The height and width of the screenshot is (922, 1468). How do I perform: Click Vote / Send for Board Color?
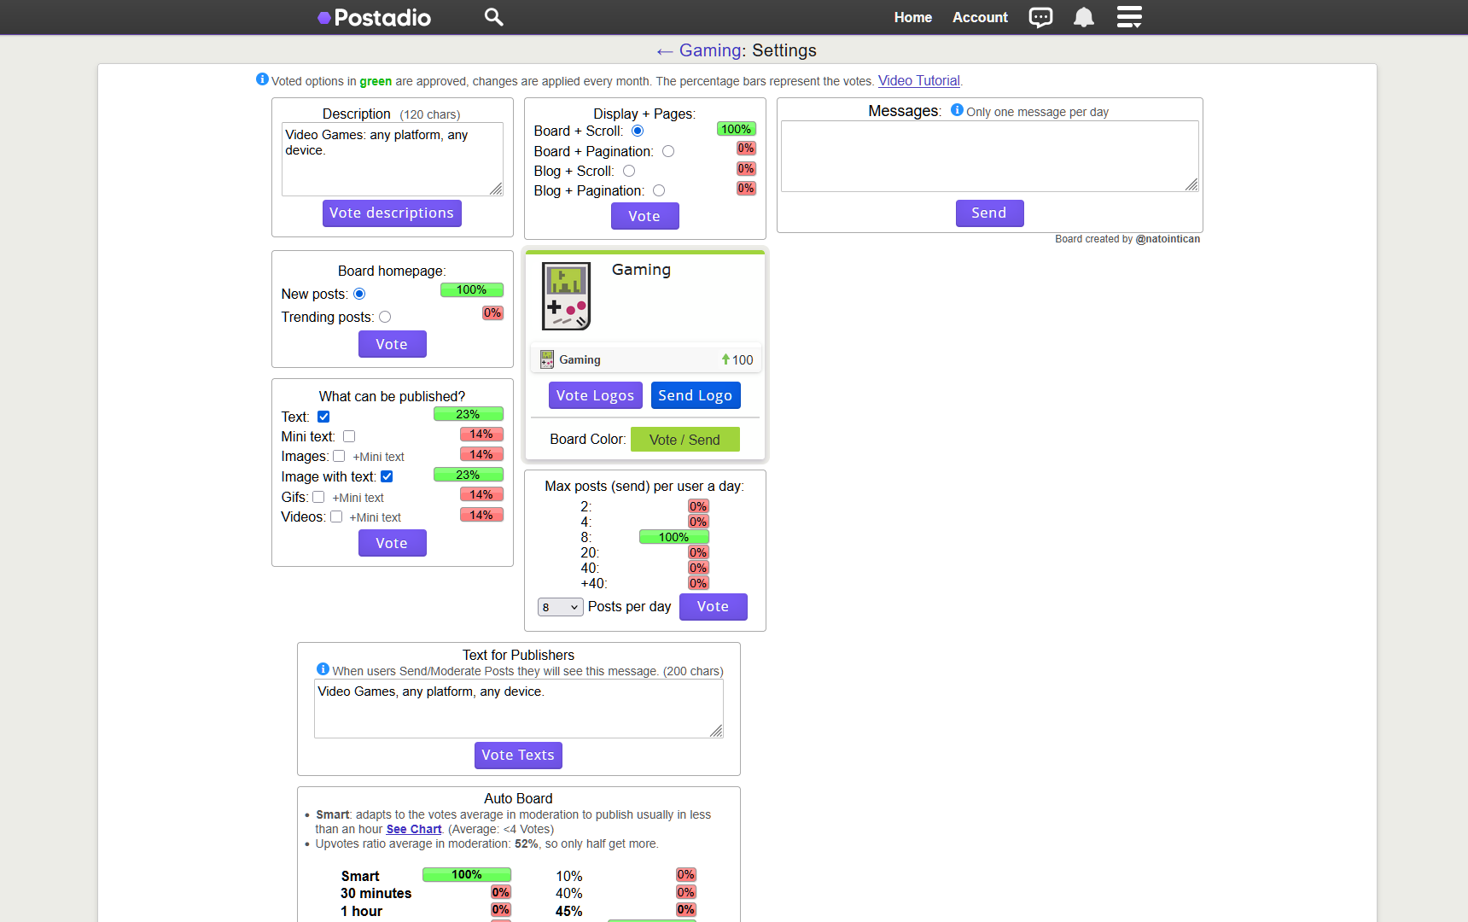(x=684, y=439)
